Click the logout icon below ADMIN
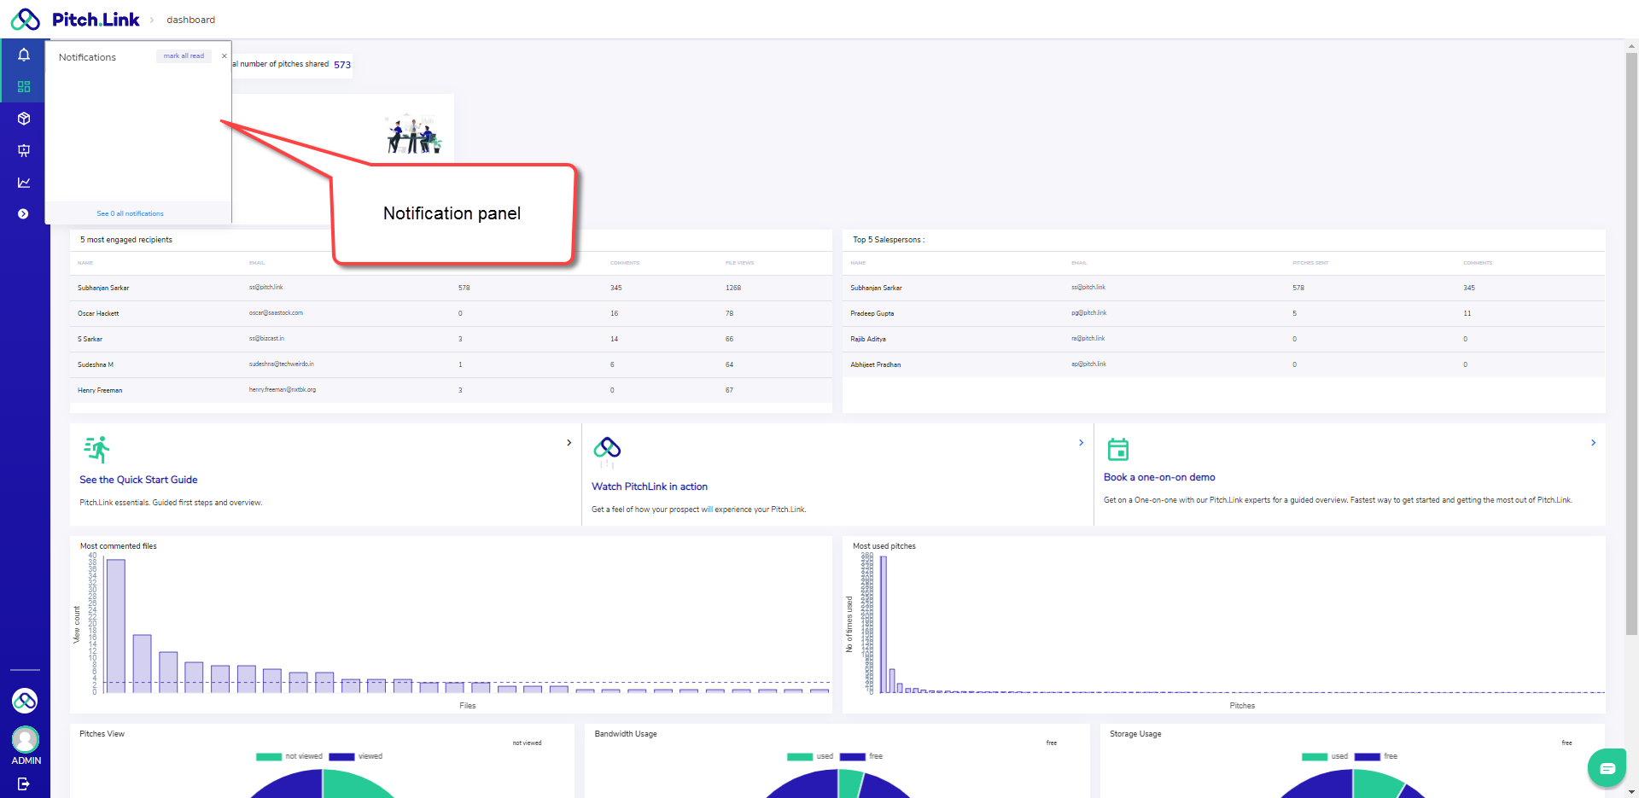Viewport: 1639px width, 798px height. [x=24, y=783]
